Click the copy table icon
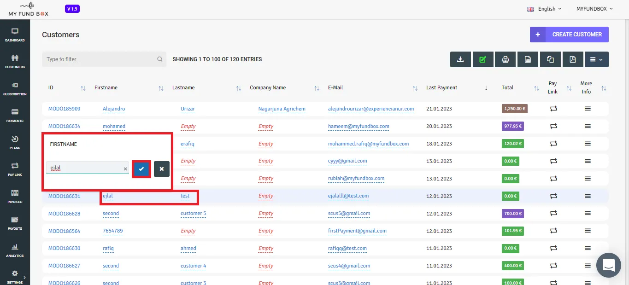Viewport: 629px width, 285px height. pos(550,59)
